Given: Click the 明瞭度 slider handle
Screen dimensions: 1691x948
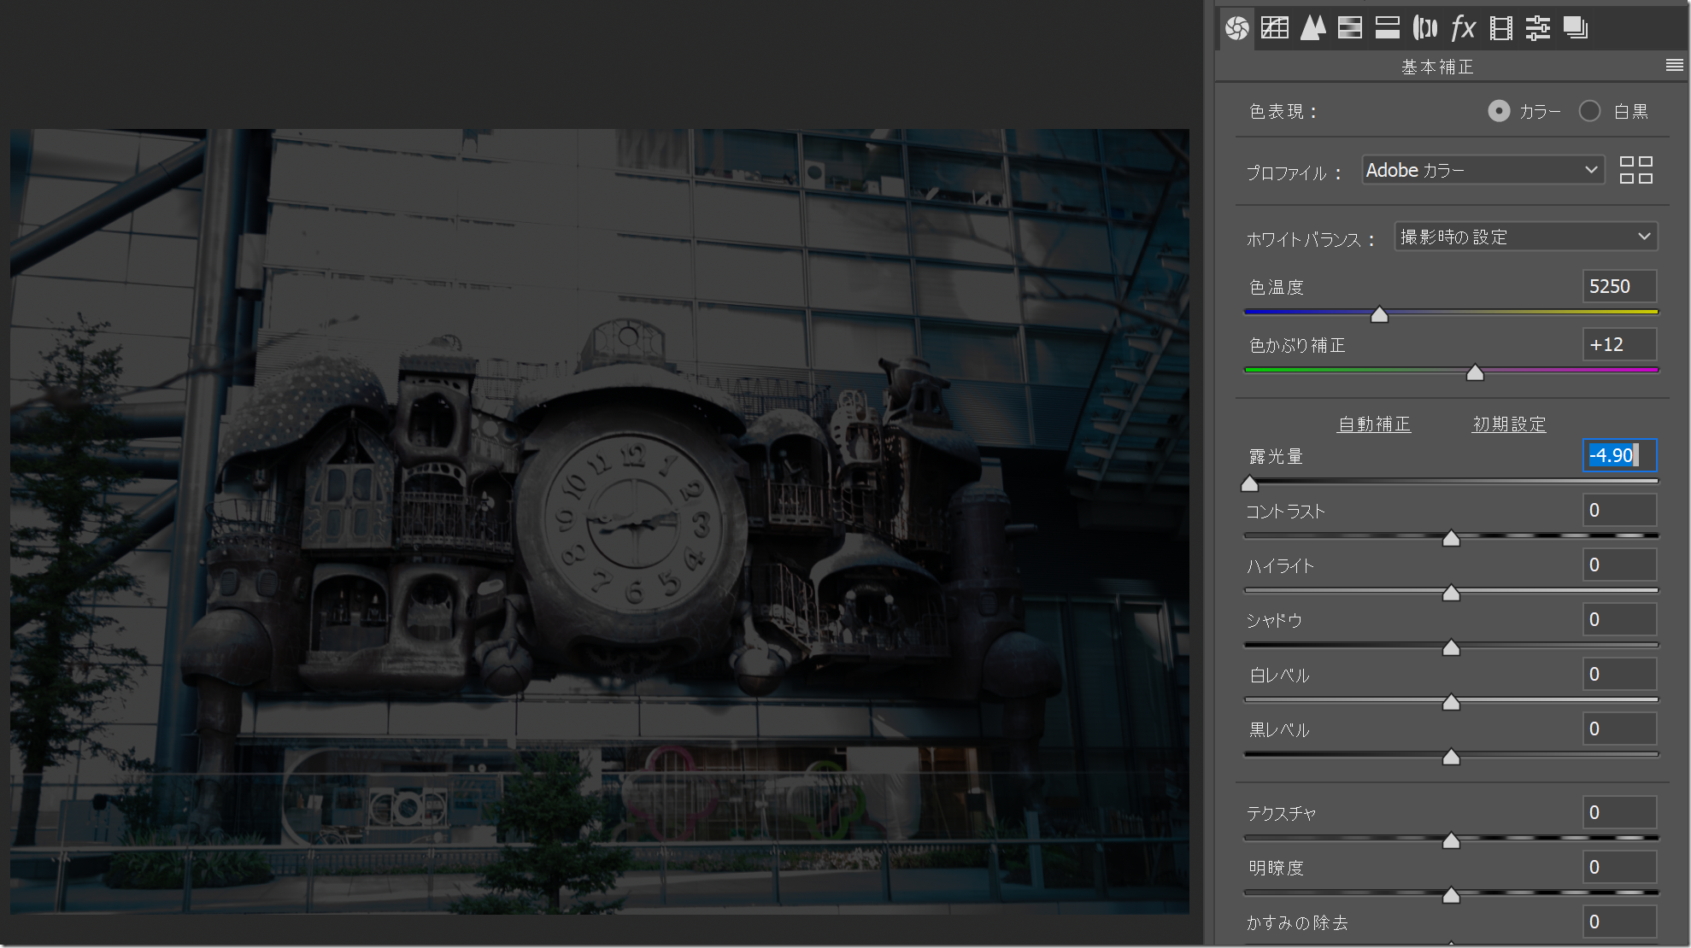Looking at the screenshot, I should 1451,895.
